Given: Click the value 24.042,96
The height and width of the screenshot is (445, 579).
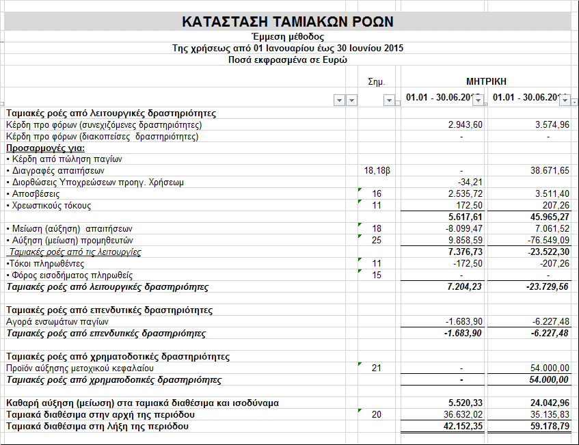Looking at the screenshot, I should [x=550, y=403].
